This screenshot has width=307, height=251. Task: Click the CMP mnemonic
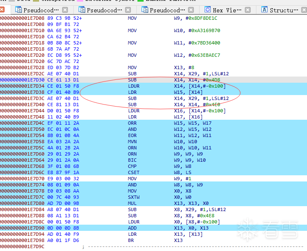pyautogui.click(x=132, y=166)
